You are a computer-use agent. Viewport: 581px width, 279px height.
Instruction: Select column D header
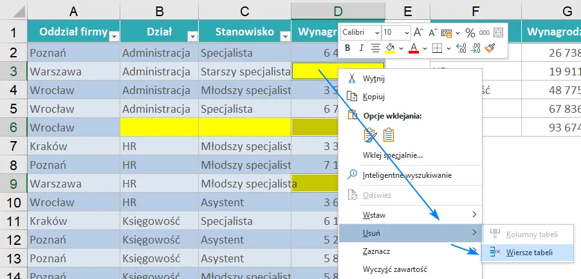click(338, 12)
